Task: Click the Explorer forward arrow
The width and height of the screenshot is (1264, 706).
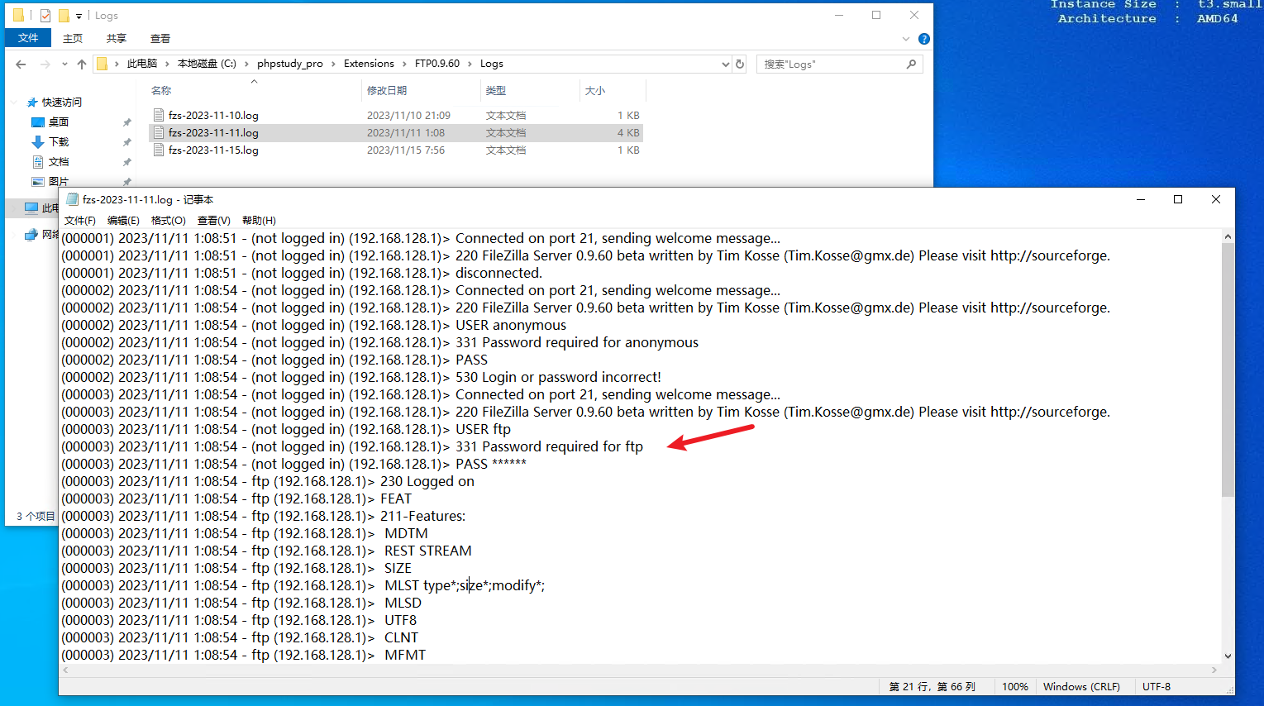Action: 45,64
